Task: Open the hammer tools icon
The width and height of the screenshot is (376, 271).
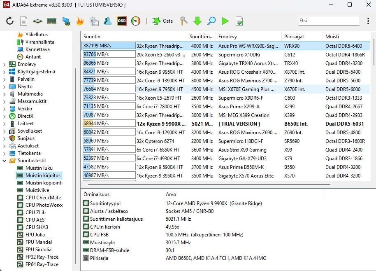Action: coord(184,21)
